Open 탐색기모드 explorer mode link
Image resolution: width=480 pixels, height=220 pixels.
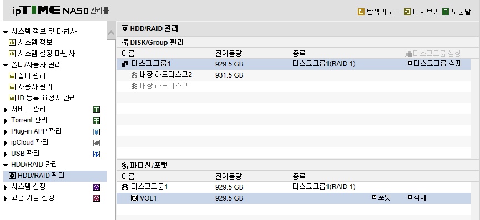[x=383, y=12]
